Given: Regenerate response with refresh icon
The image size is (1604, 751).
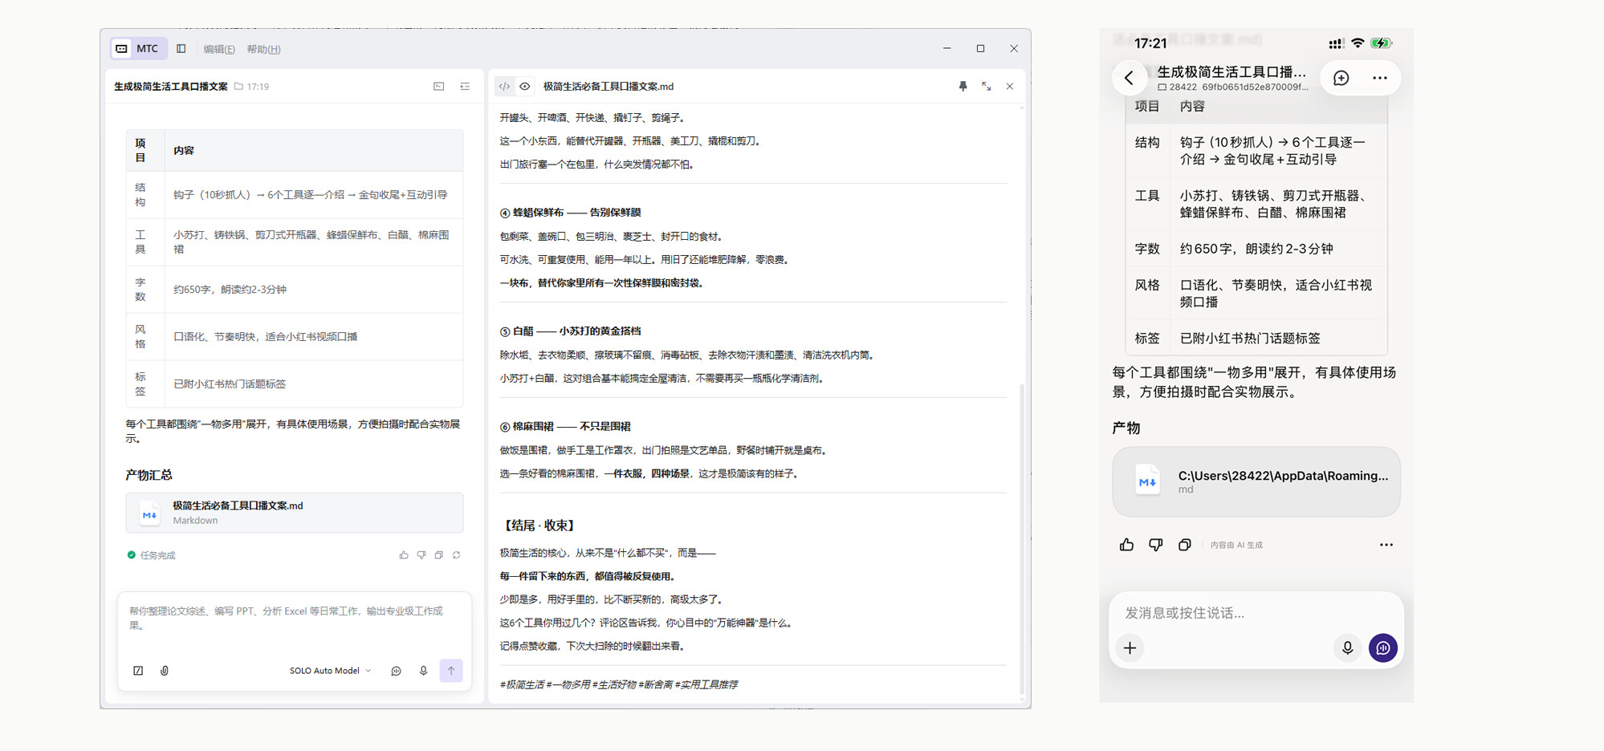Looking at the screenshot, I should (x=456, y=555).
